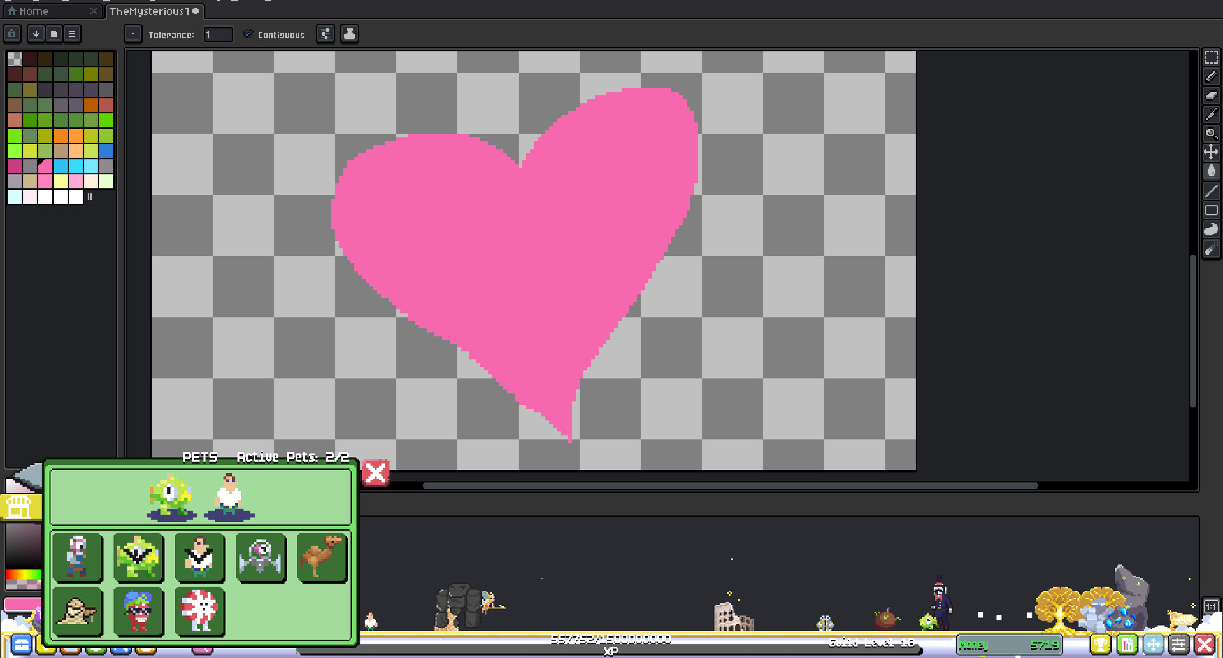Select the Paint Bucket fill tool

(1212, 170)
